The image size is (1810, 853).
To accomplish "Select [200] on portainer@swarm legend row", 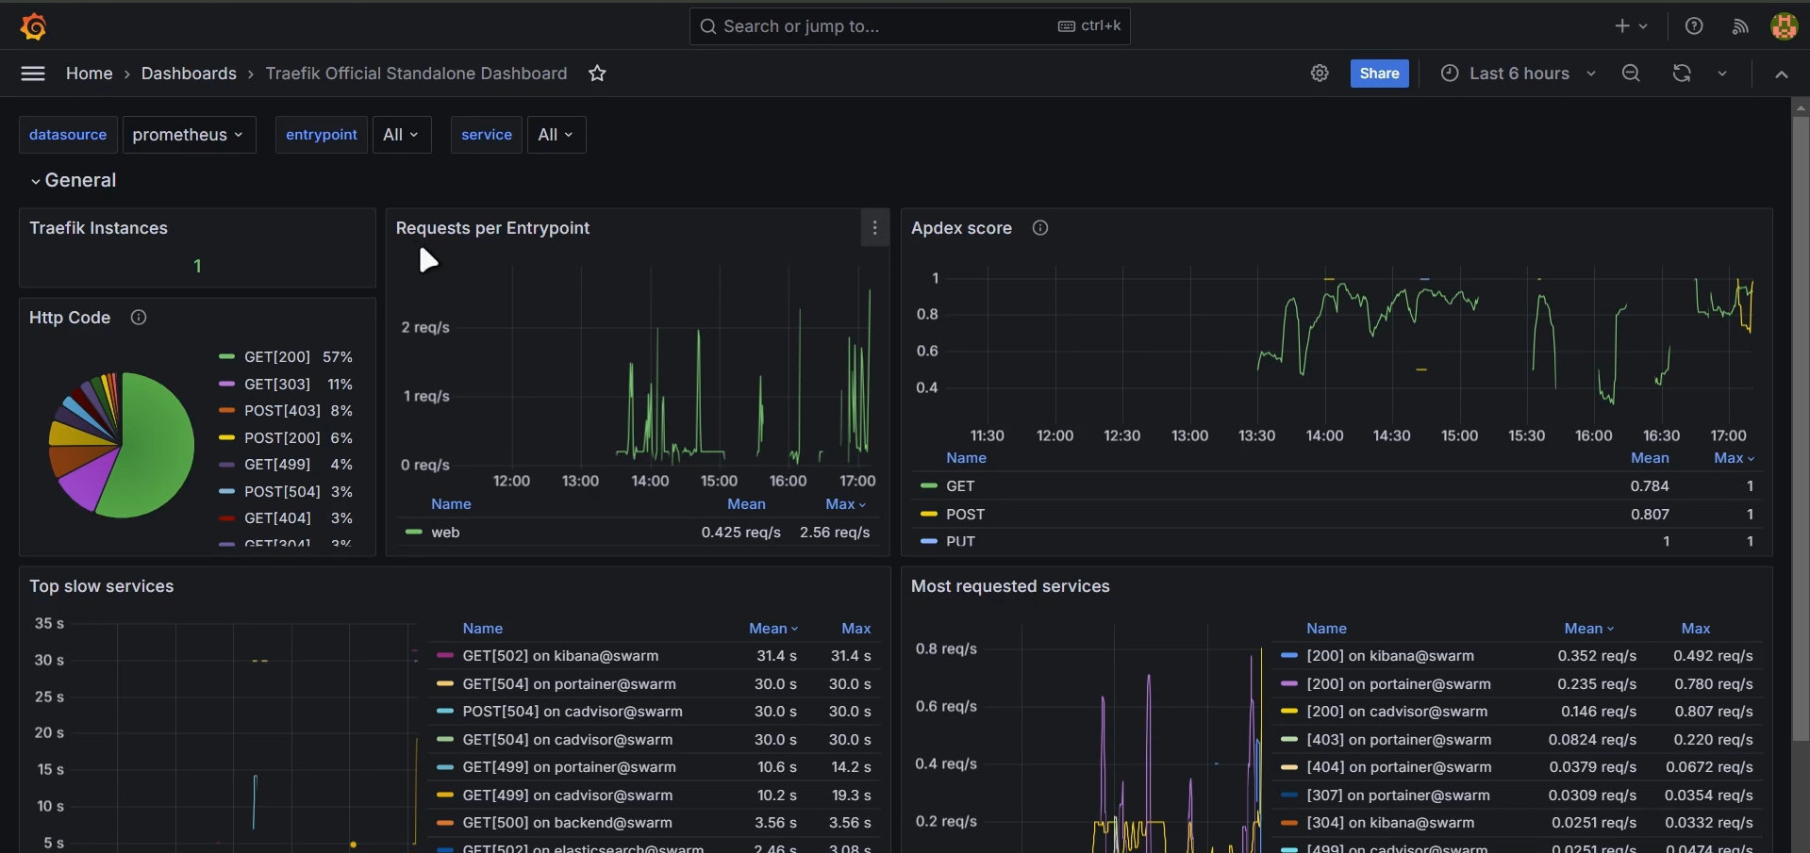I will click(x=1518, y=684).
